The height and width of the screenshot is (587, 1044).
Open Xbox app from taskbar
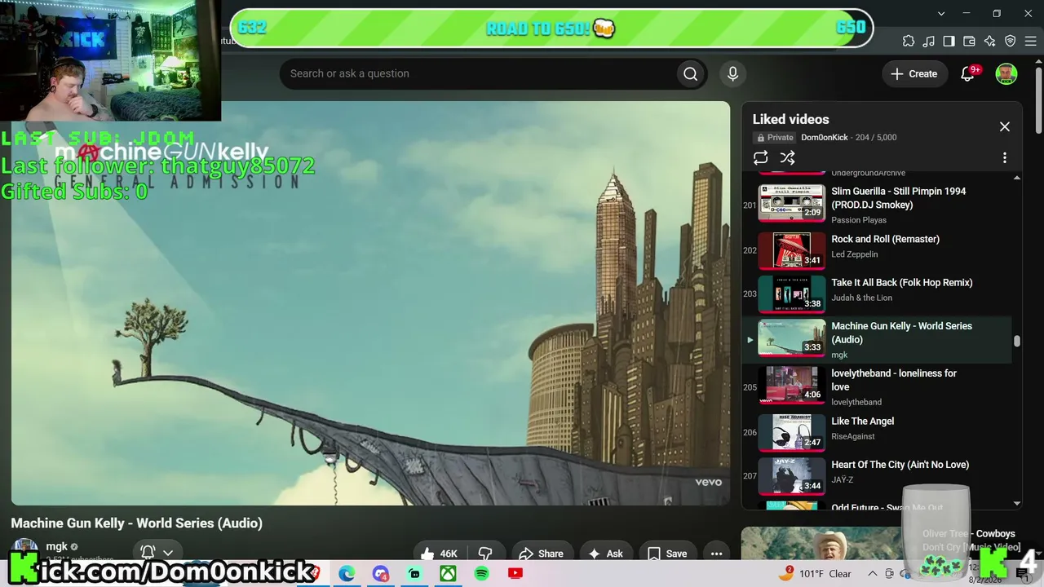[448, 574]
